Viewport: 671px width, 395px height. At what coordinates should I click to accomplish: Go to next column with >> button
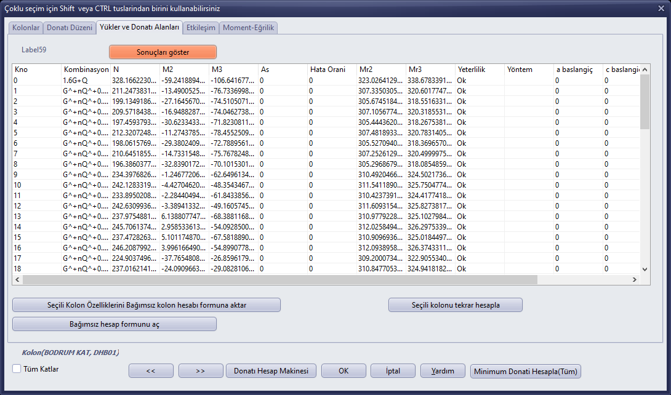[201, 371]
